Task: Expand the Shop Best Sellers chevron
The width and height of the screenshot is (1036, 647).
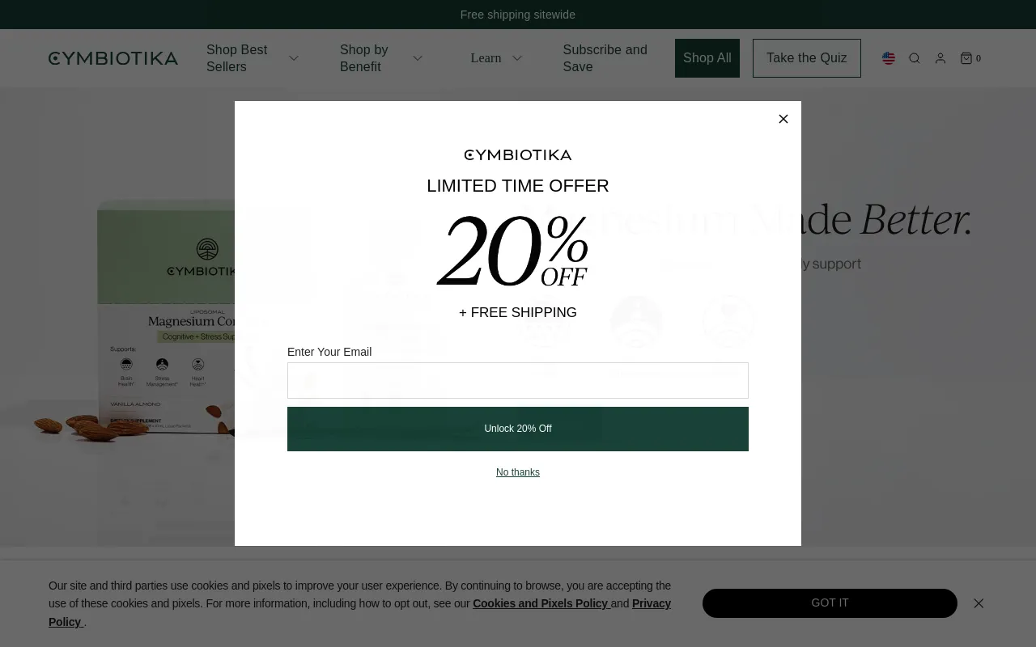Action: (294, 58)
